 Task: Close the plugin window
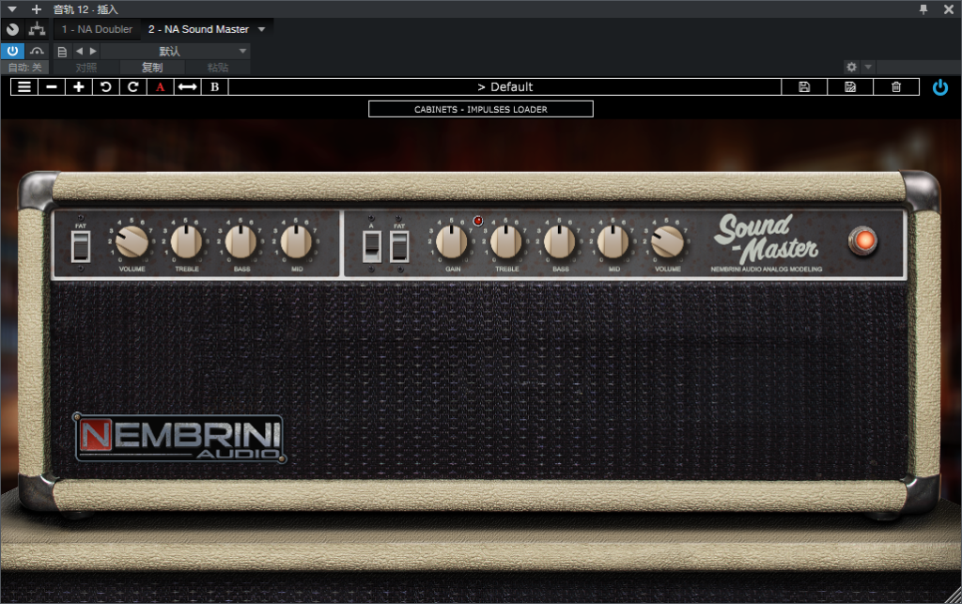coord(949,9)
